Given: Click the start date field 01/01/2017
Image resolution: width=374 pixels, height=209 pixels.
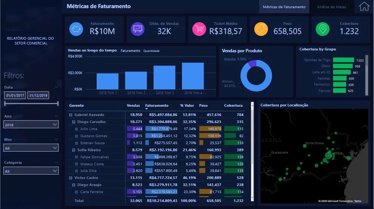Looking at the screenshot, I should (x=15, y=95).
